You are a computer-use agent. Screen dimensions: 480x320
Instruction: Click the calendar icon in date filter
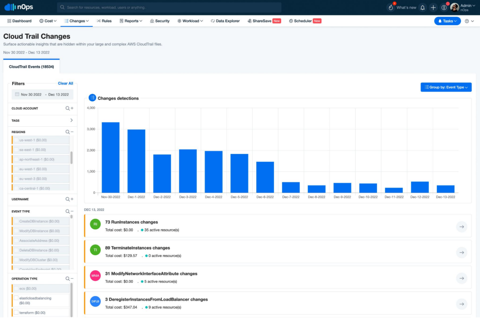point(17,94)
